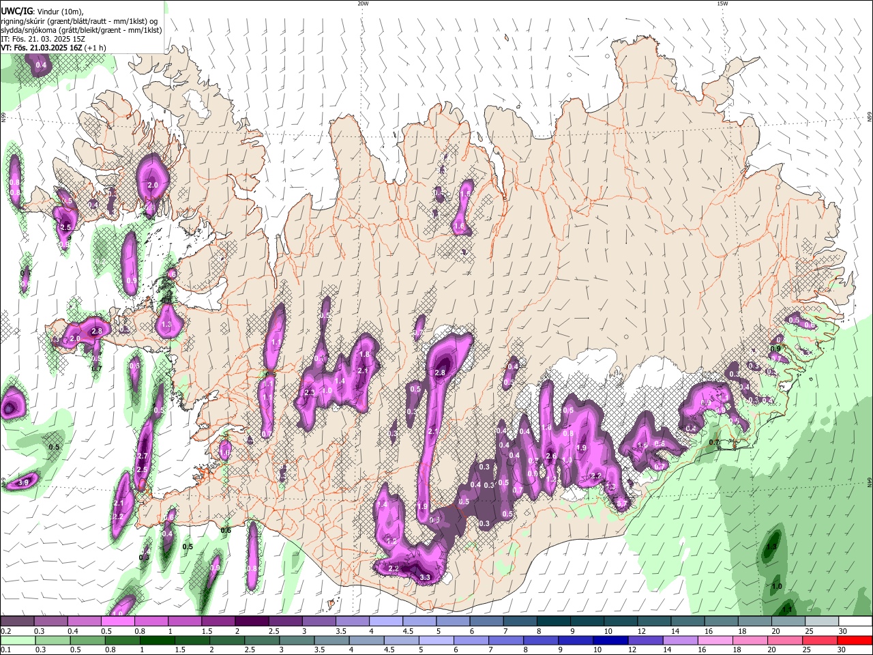Click the '15W' longitude label
Image resolution: width=873 pixels, height=655 pixels.
click(722, 3)
